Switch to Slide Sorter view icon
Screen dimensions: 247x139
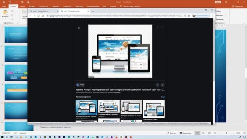203,133
